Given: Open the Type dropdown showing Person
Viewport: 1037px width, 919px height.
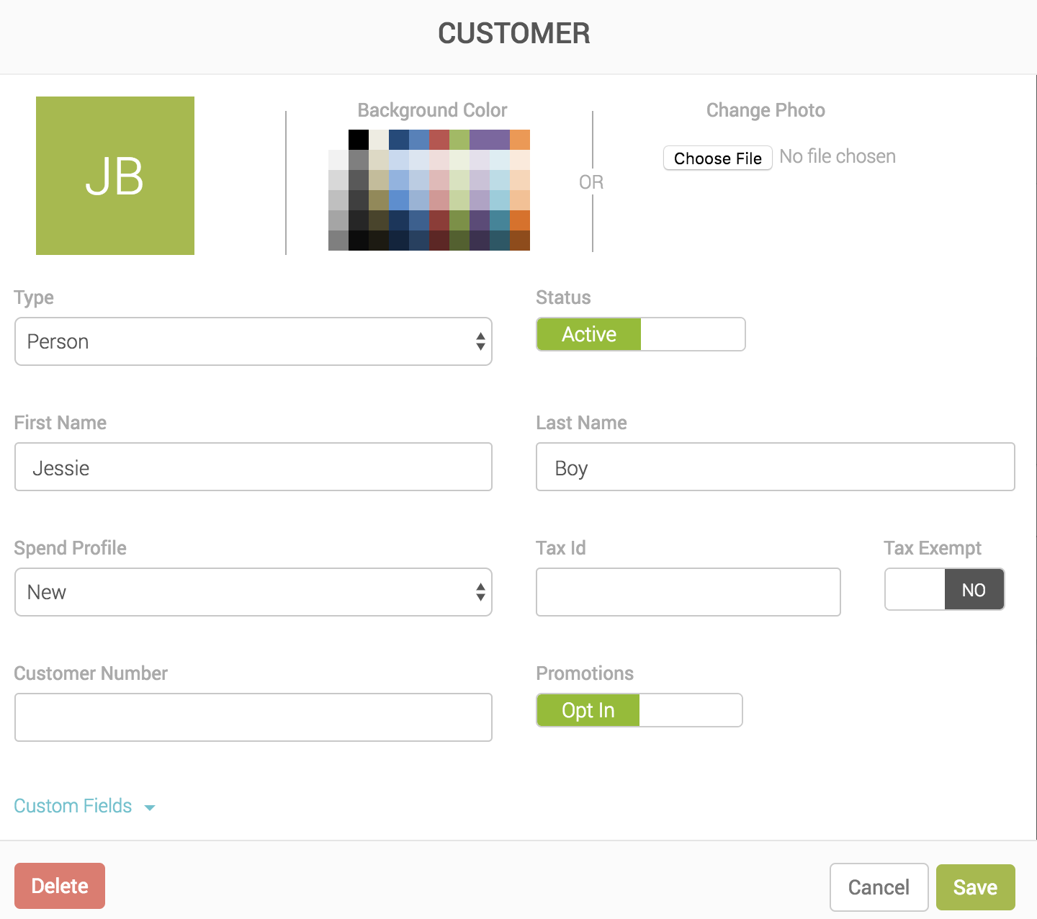Looking at the screenshot, I should coord(253,341).
